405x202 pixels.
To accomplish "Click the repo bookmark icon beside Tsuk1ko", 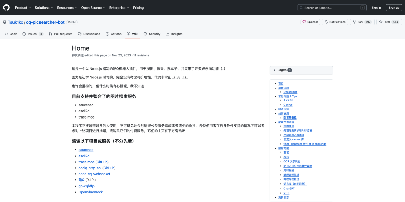I will [x=5, y=22].
